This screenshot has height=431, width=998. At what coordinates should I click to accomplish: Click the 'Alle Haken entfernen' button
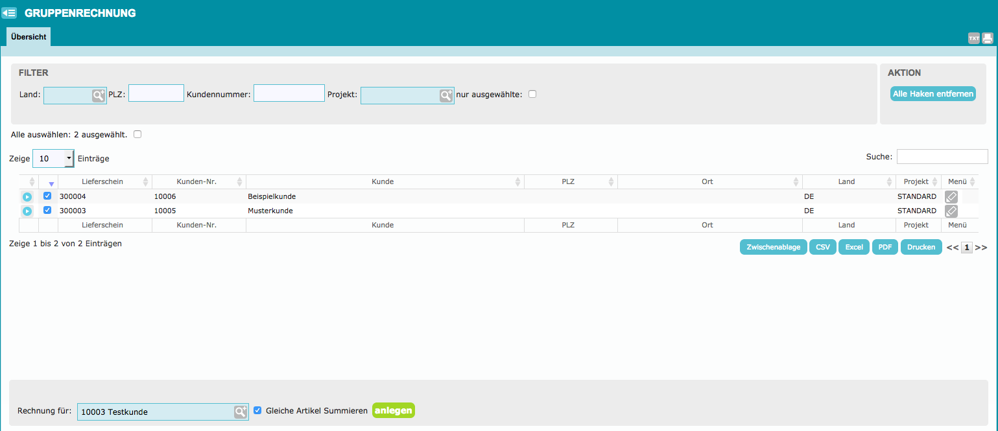933,94
